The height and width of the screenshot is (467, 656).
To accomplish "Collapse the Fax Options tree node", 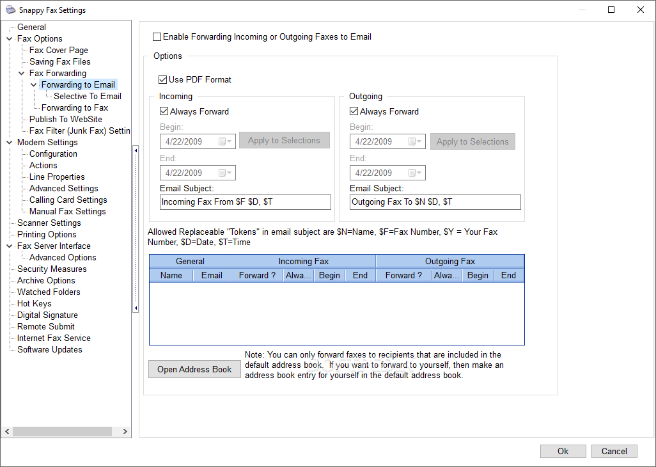I will click(10, 38).
